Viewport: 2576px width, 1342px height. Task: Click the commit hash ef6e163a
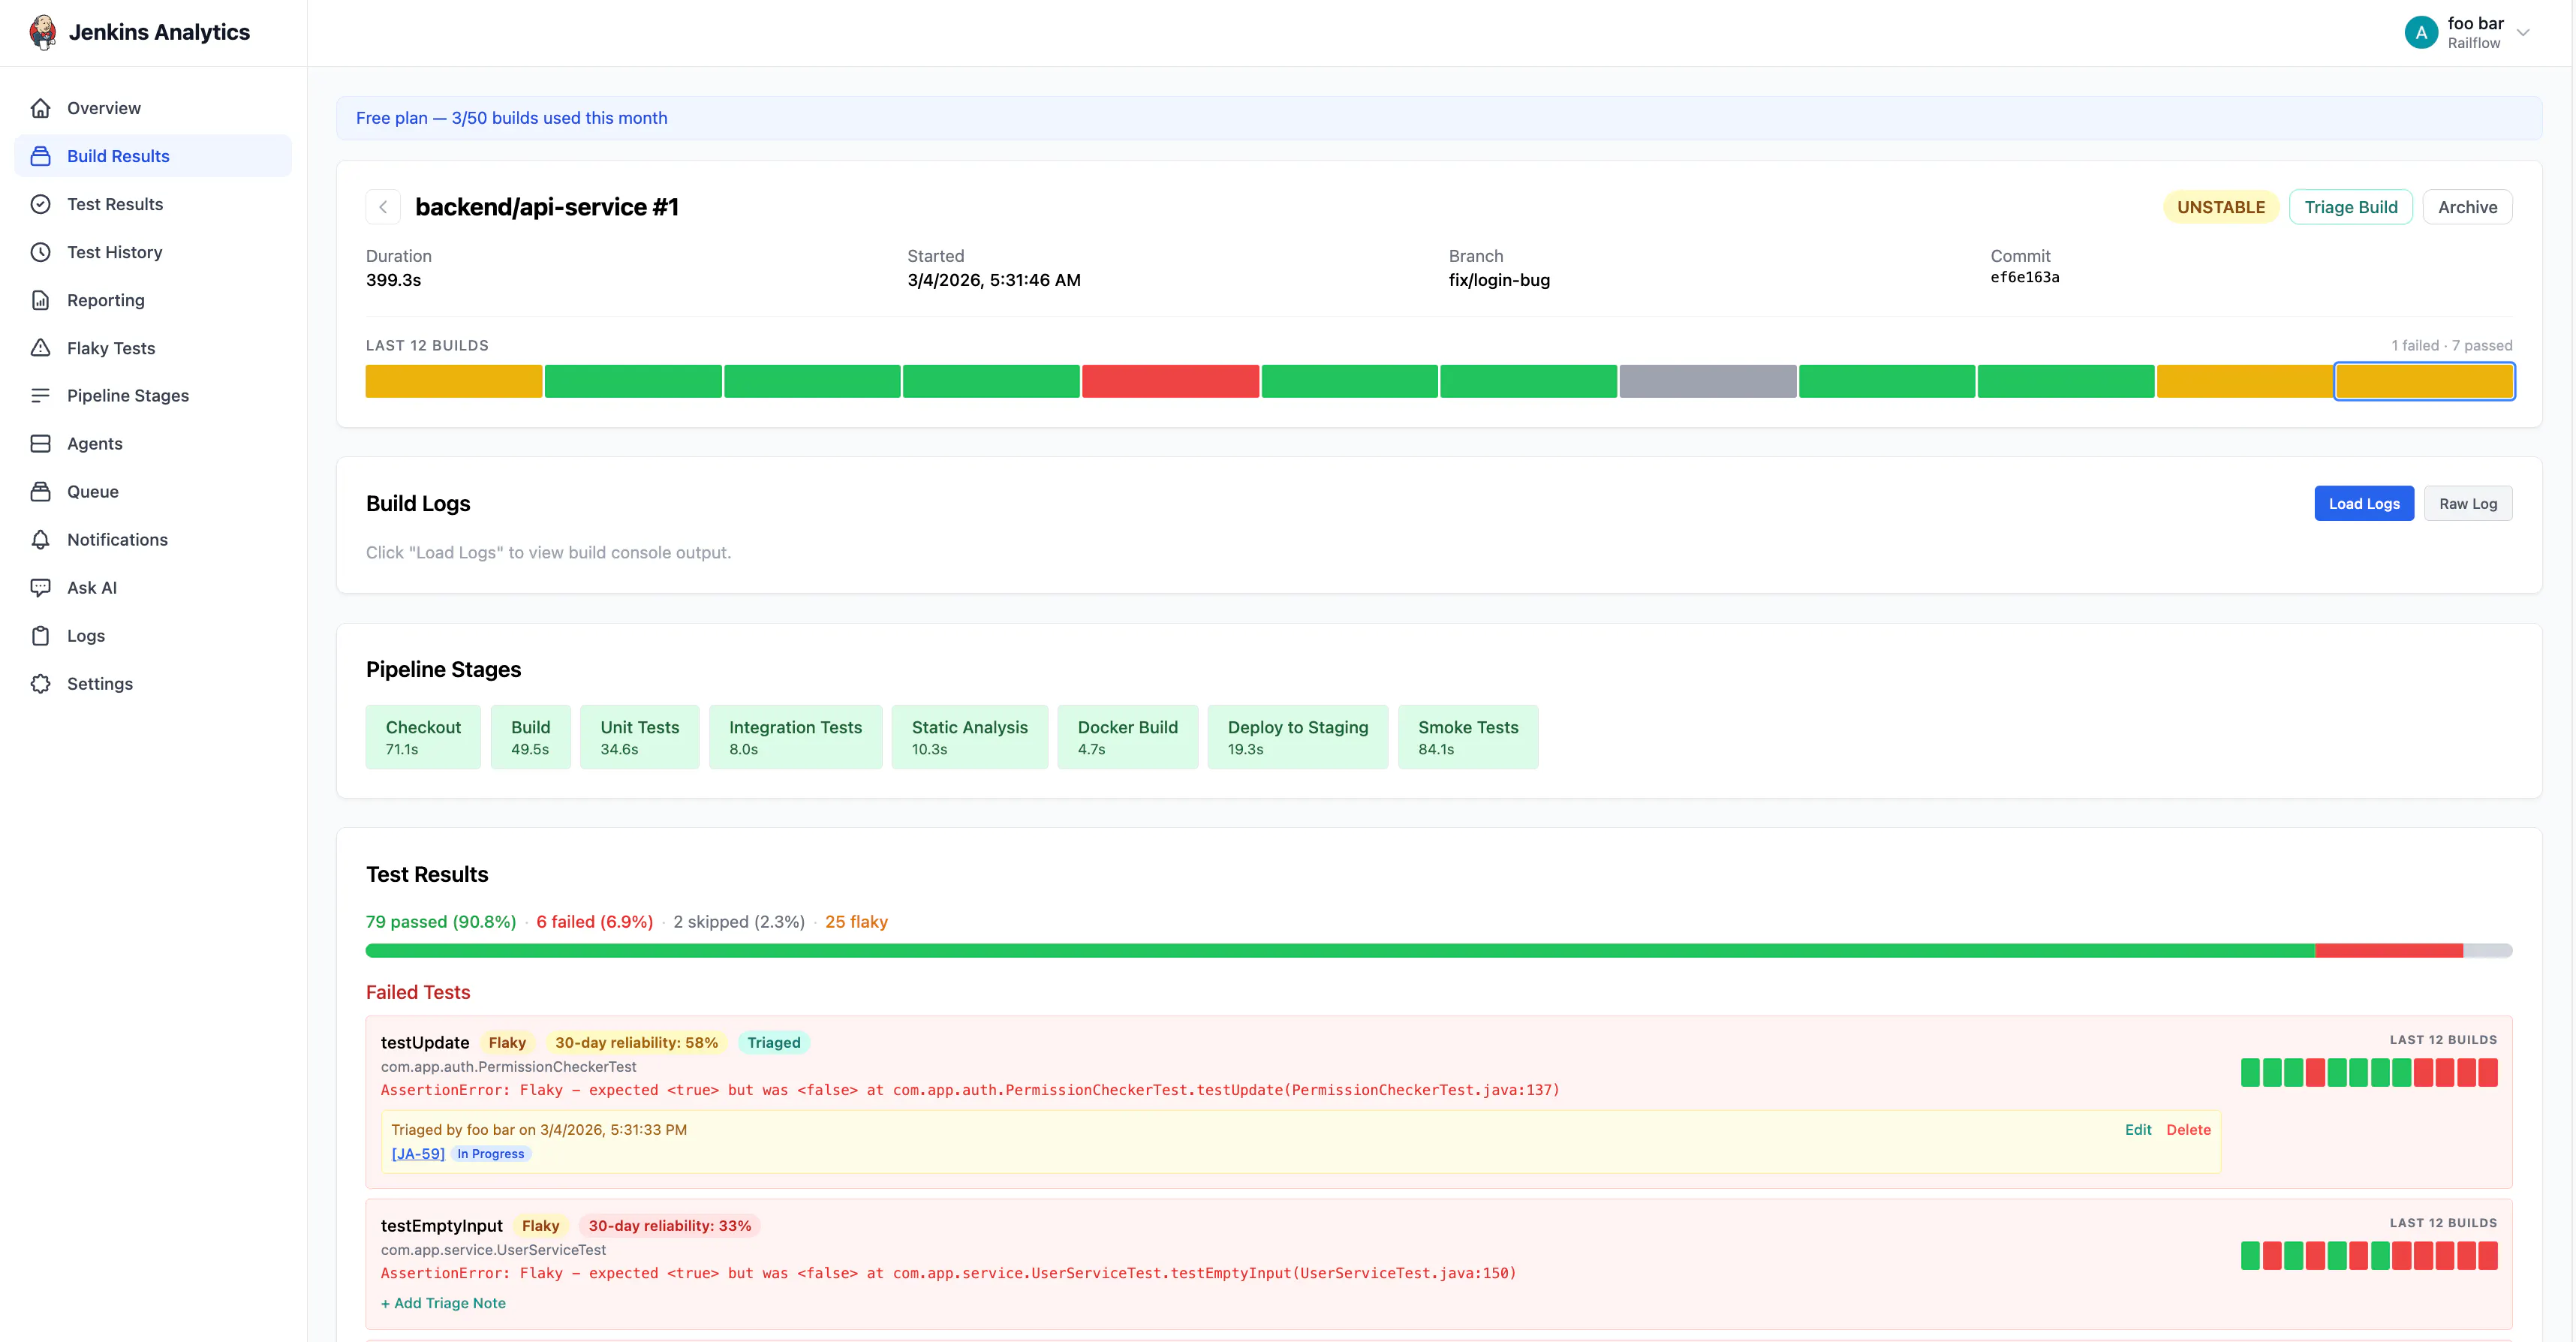pos(2024,277)
